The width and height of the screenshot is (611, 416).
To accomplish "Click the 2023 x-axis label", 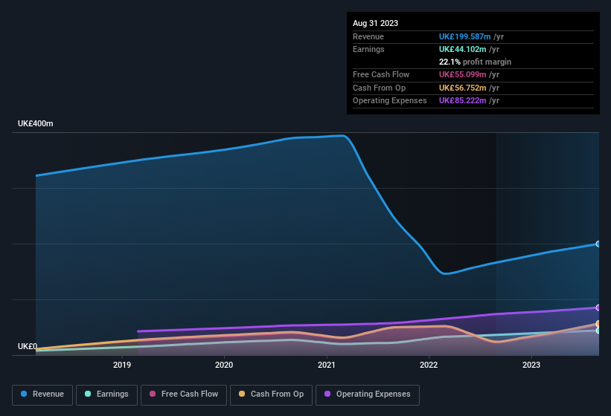I will tap(531, 365).
